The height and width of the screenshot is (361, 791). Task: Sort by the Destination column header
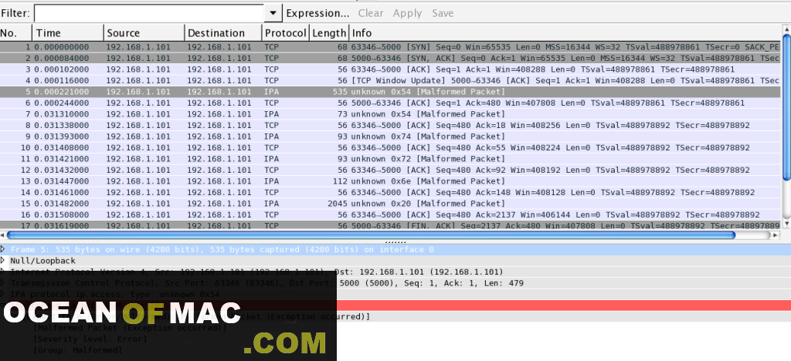(223, 32)
